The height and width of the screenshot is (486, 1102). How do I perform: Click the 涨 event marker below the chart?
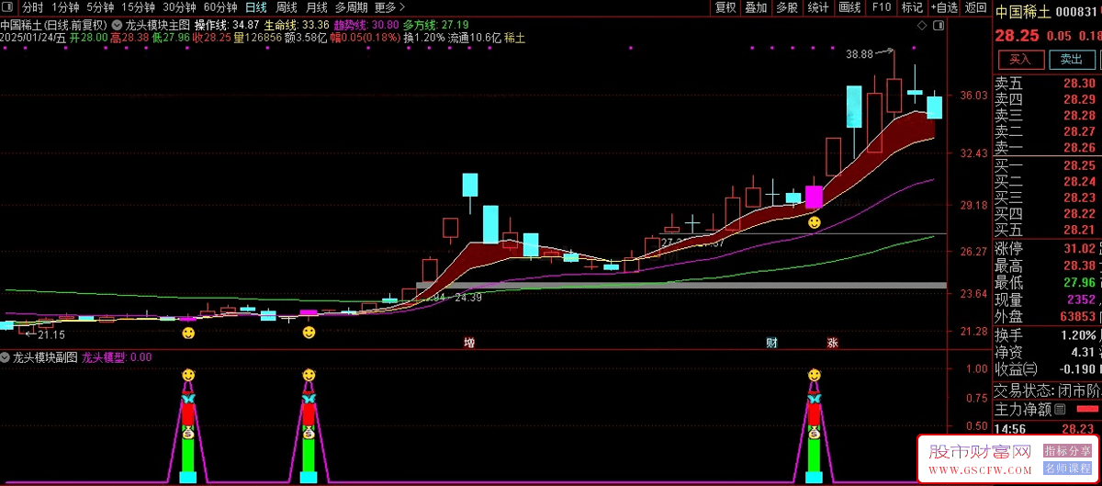tap(833, 343)
